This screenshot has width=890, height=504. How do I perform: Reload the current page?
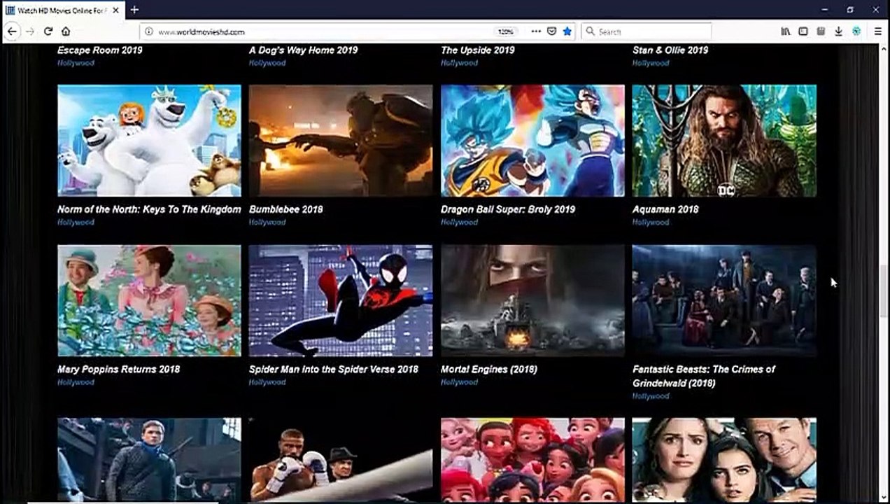click(48, 31)
